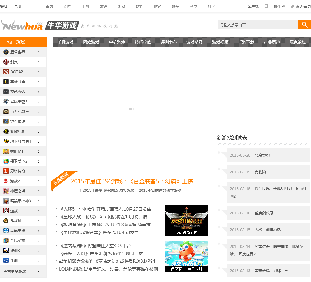Open the 2015年最佳PS4游戏 headline
The width and height of the screenshot is (311, 282).
pyautogui.click(x=132, y=181)
